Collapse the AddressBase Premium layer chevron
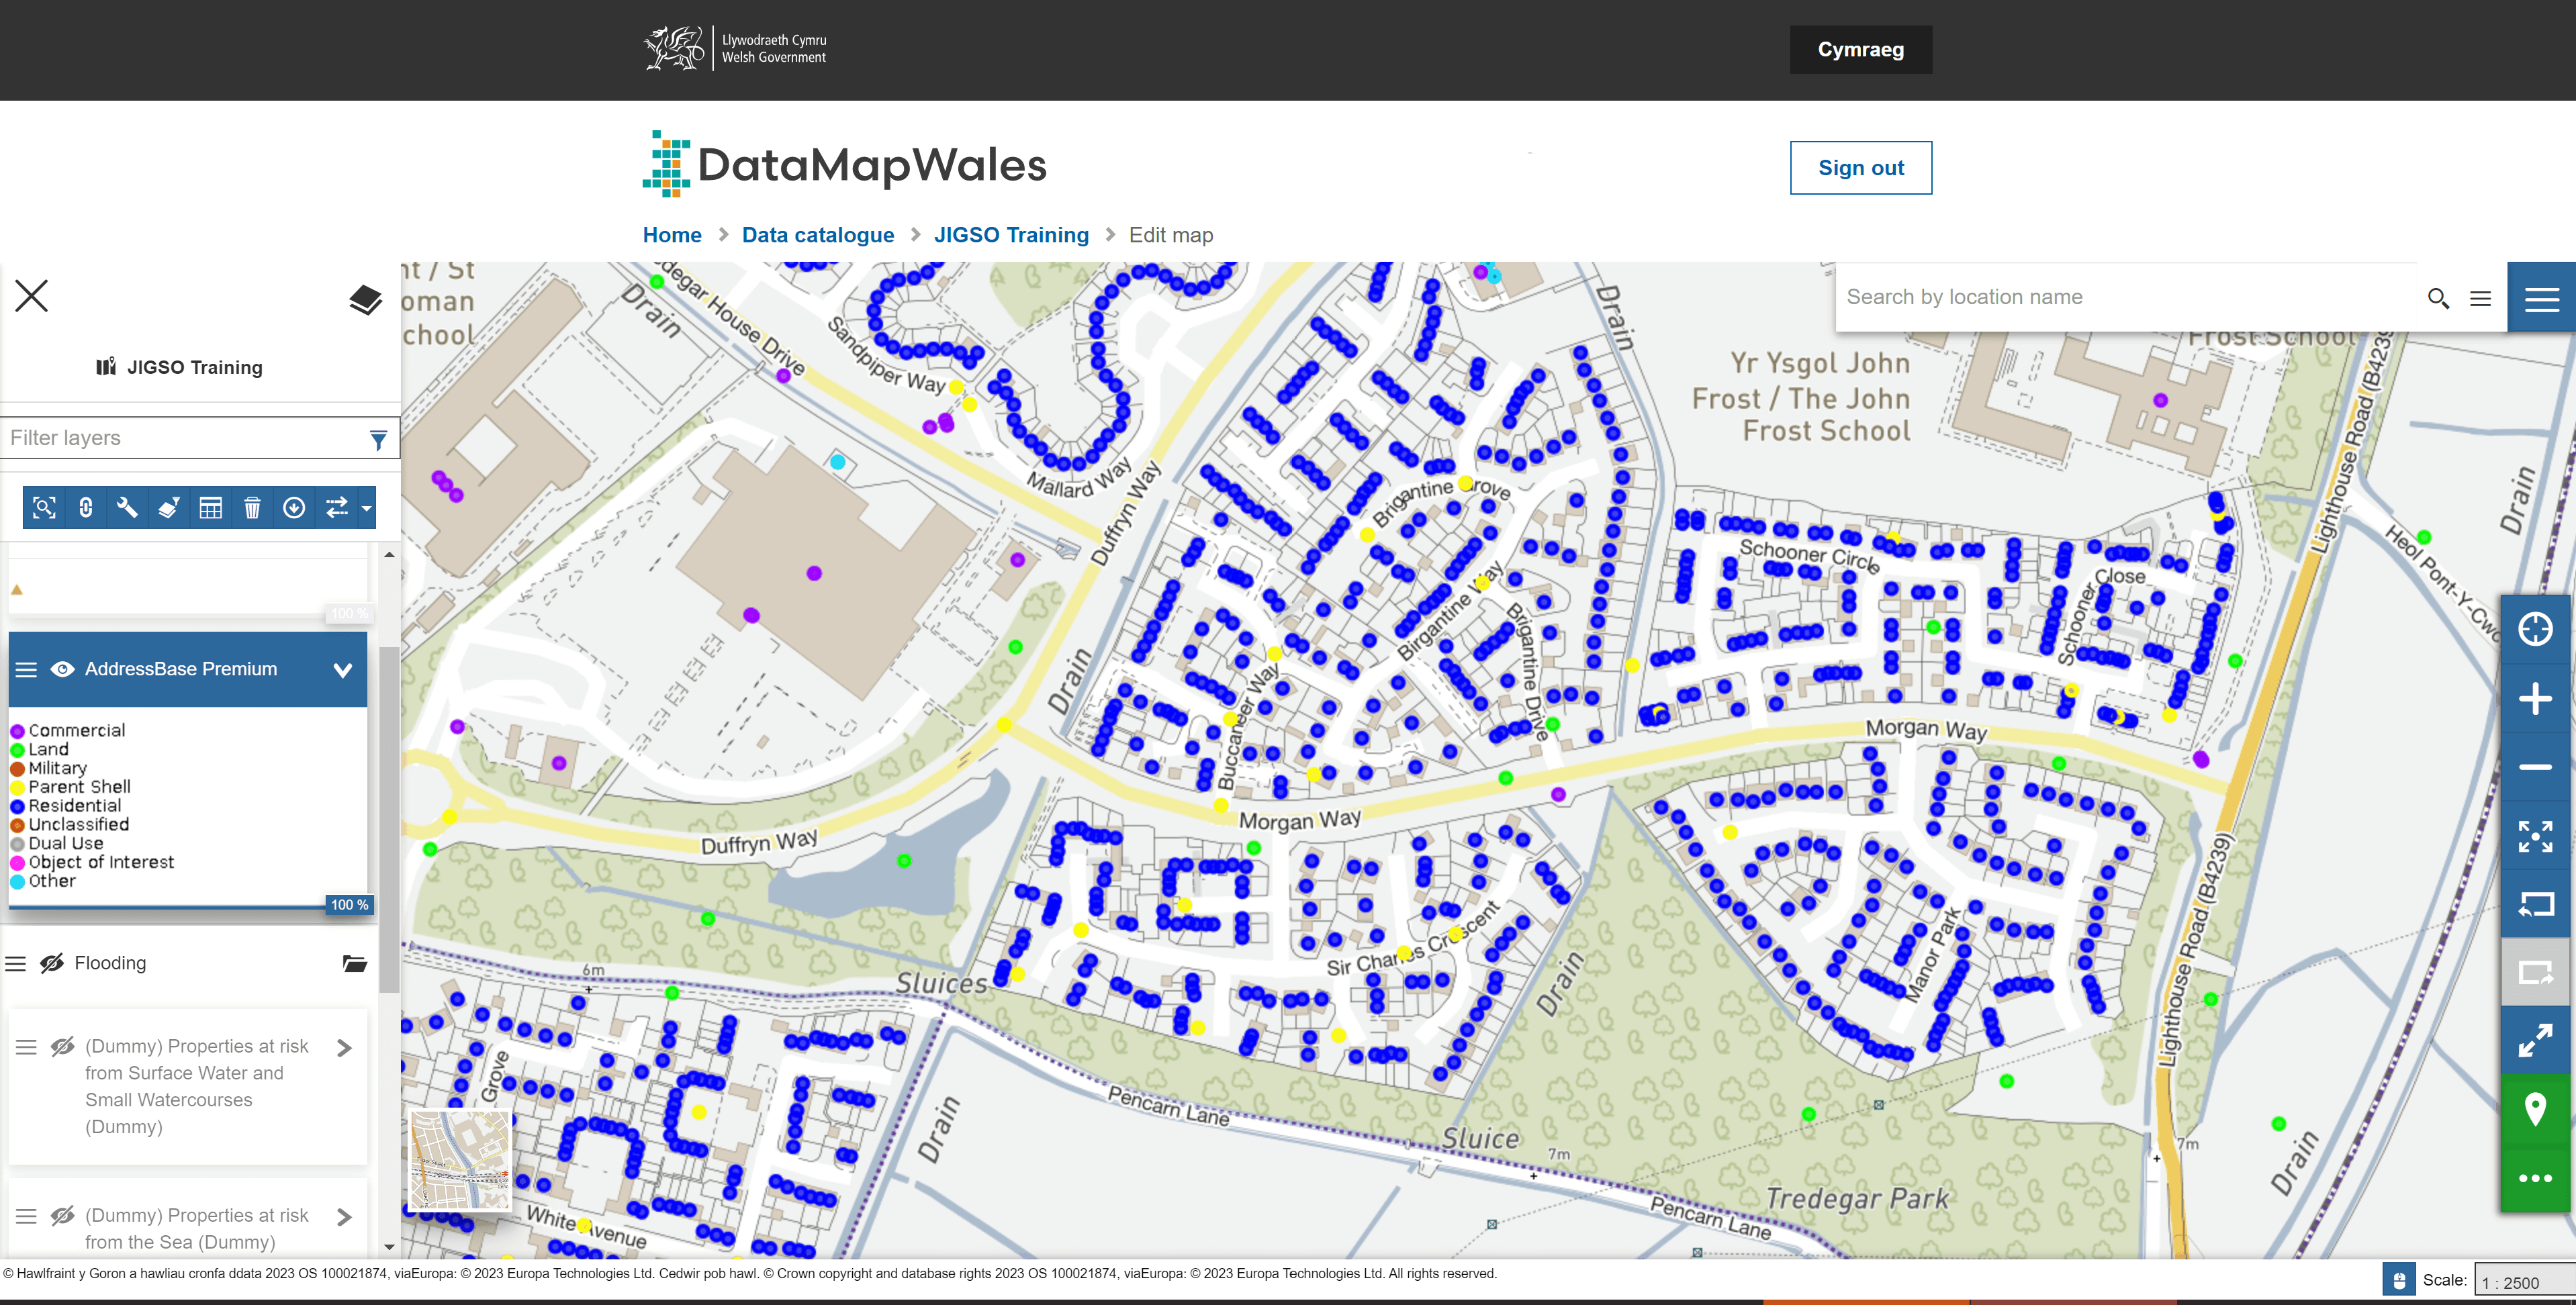The image size is (2576, 1305). 343,670
